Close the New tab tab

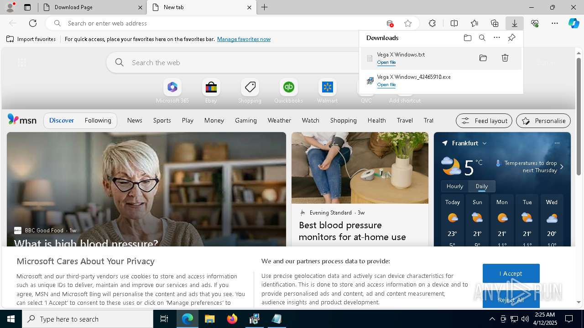tap(249, 7)
